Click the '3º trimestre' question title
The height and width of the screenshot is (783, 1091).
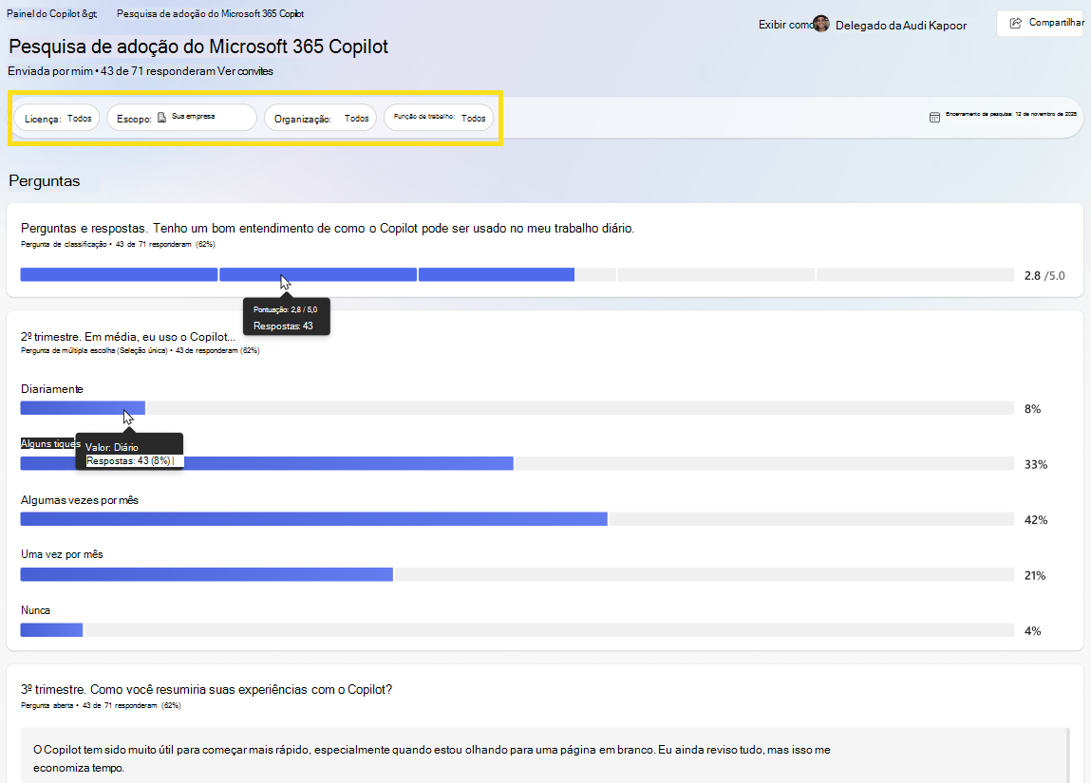(207, 689)
